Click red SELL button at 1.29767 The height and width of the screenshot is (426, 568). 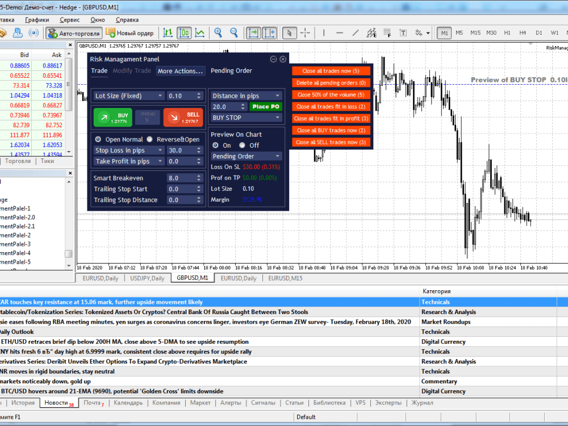(x=183, y=118)
